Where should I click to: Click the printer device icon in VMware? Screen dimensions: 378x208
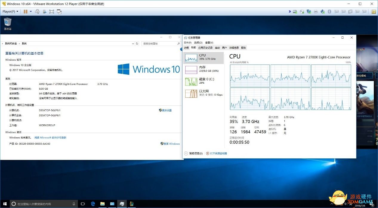[316, 12]
